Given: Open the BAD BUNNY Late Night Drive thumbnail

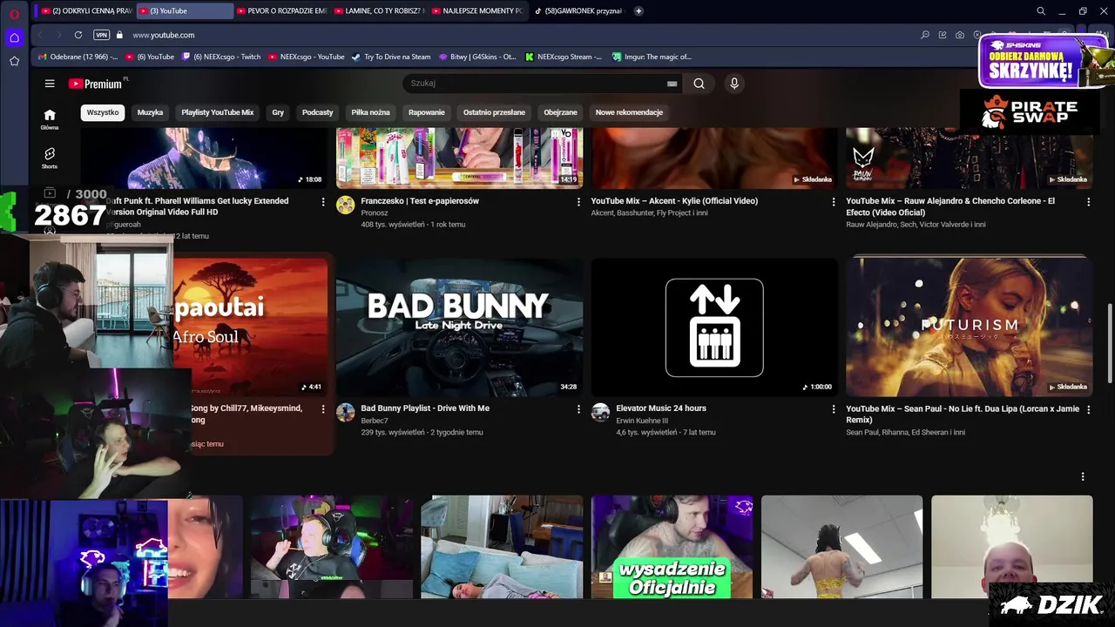Looking at the screenshot, I should pos(459,327).
